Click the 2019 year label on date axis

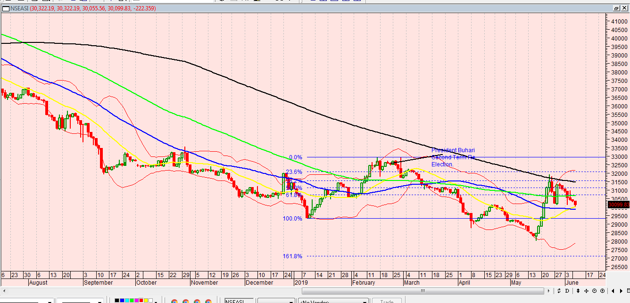(300, 283)
